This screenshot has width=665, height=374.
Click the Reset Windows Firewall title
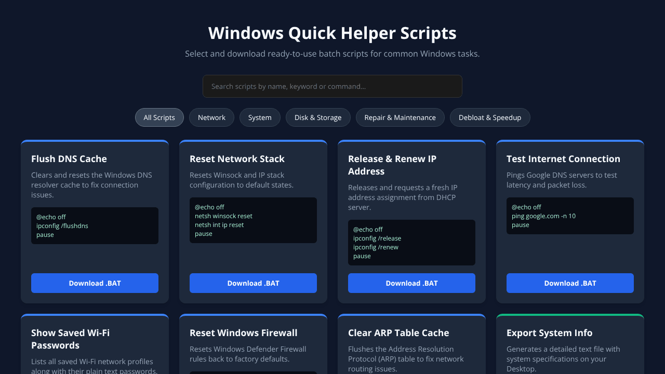coord(244,333)
